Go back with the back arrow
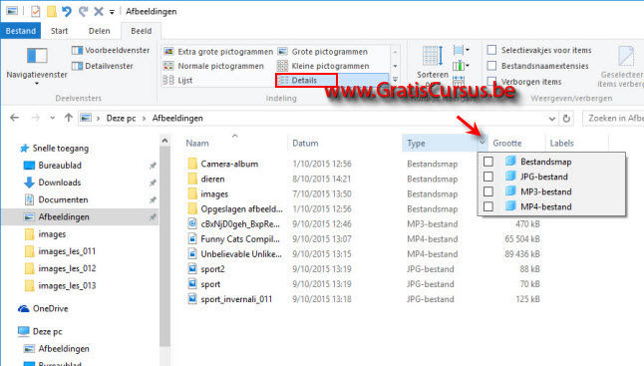The width and height of the screenshot is (644, 366). point(14,119)
